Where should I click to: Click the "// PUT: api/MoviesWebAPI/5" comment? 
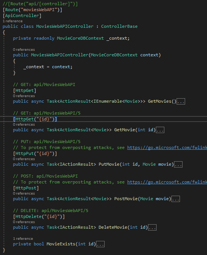pyautogui.click(x=47, y=142)
